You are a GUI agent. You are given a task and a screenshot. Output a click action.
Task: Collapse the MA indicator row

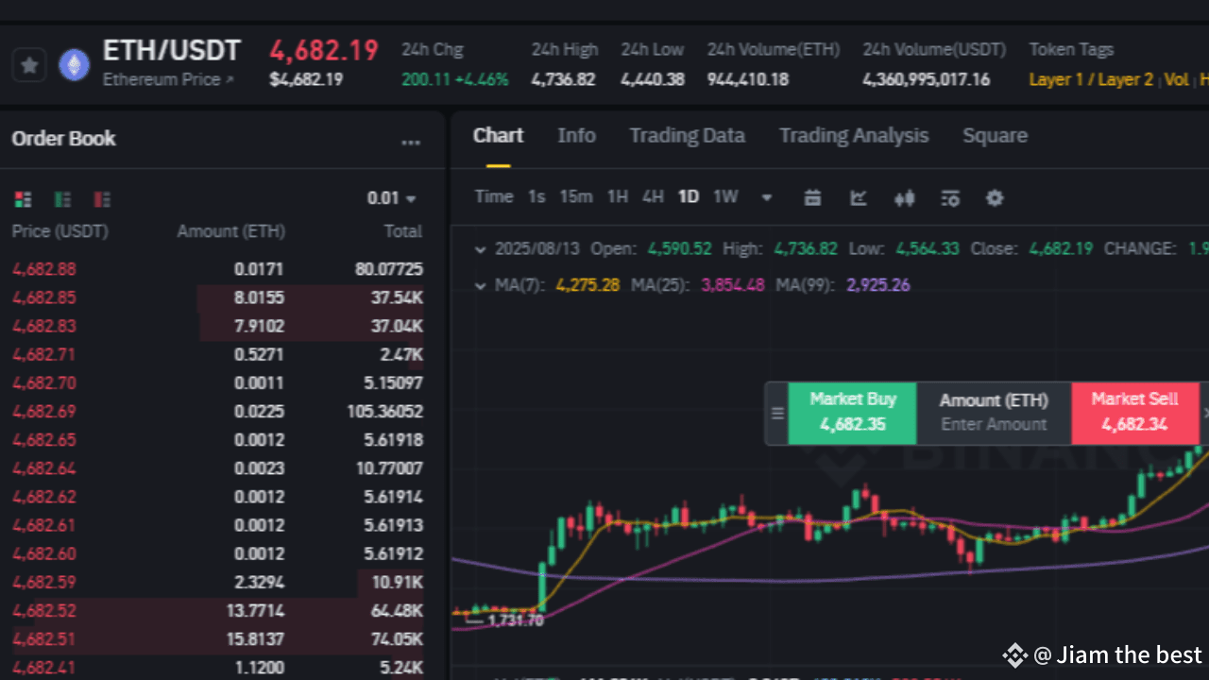point(481,285)
